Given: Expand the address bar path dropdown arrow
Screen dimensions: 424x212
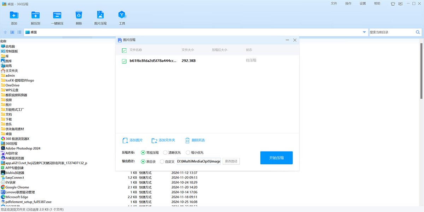Looking at the screenshot, I should point(364,32).
